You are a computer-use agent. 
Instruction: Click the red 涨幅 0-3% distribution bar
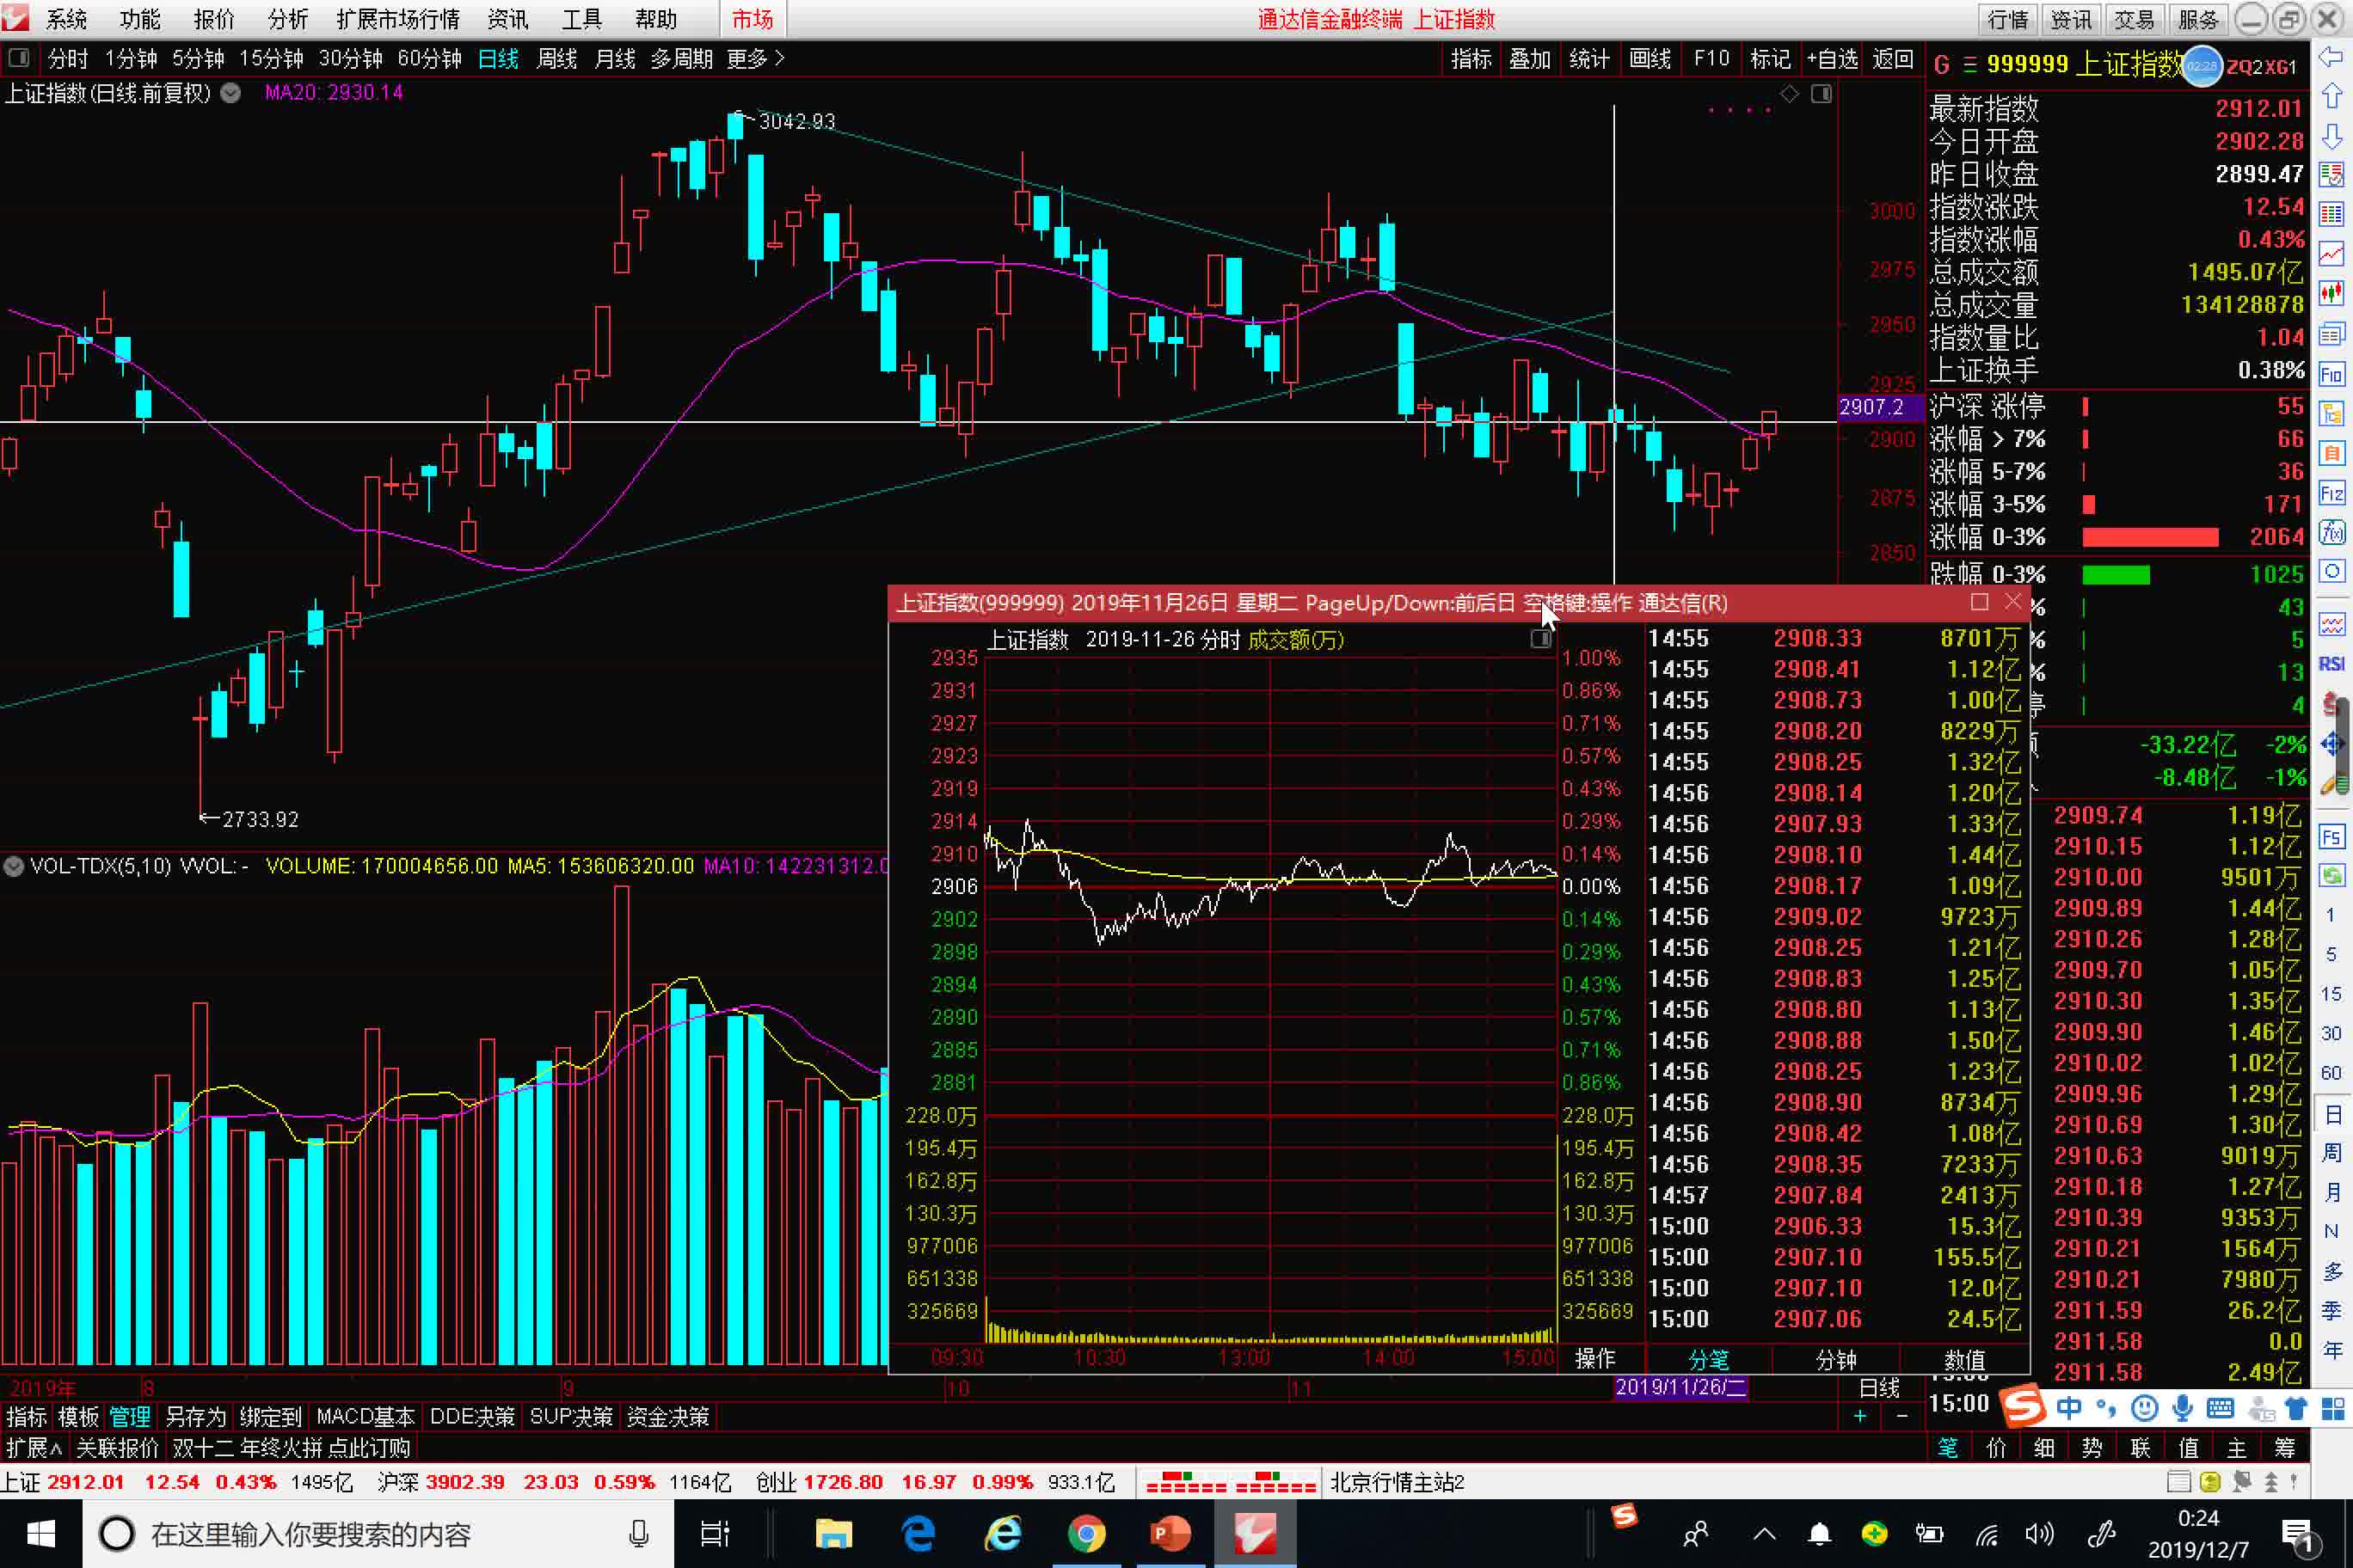2150,538
